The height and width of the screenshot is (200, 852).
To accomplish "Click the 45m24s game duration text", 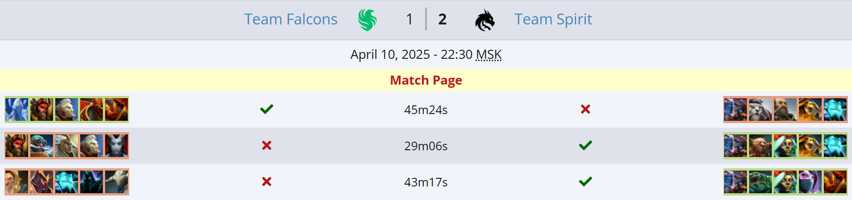I will click(x=426, y=110).
